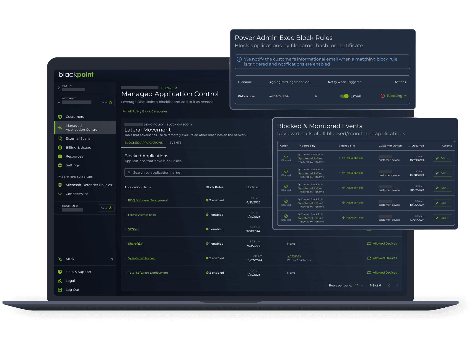Toggle the Email notification switch for PAExec.exe

coord(344,96)
